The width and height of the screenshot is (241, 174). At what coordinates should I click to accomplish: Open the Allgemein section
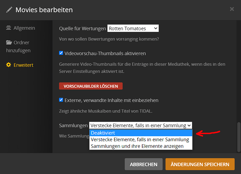click(21, 28)
